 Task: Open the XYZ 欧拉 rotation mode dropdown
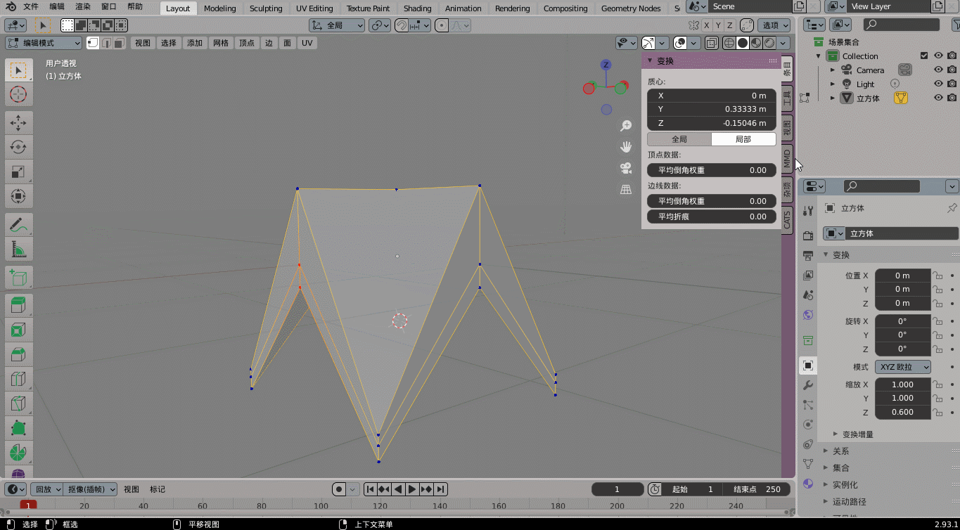click(x=903, y=367)
